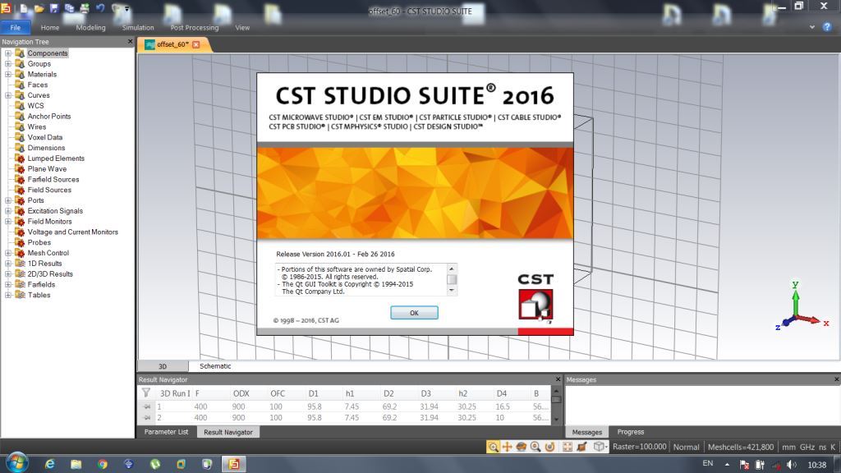Select the Zoom tool in the view toolbar
The image size is (841, 473).
[493, 447]
